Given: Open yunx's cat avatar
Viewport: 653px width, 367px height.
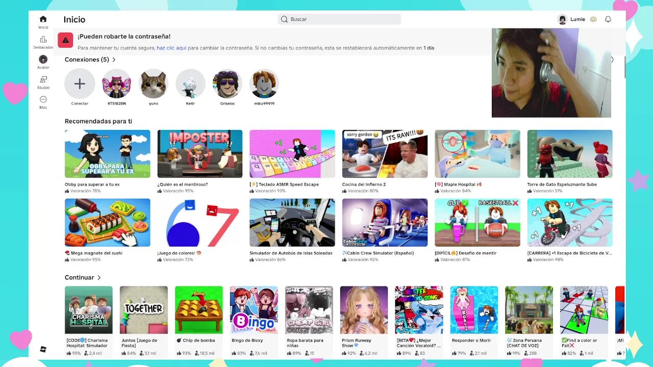Looking at the screenshot, I should [x=154, y=84].
